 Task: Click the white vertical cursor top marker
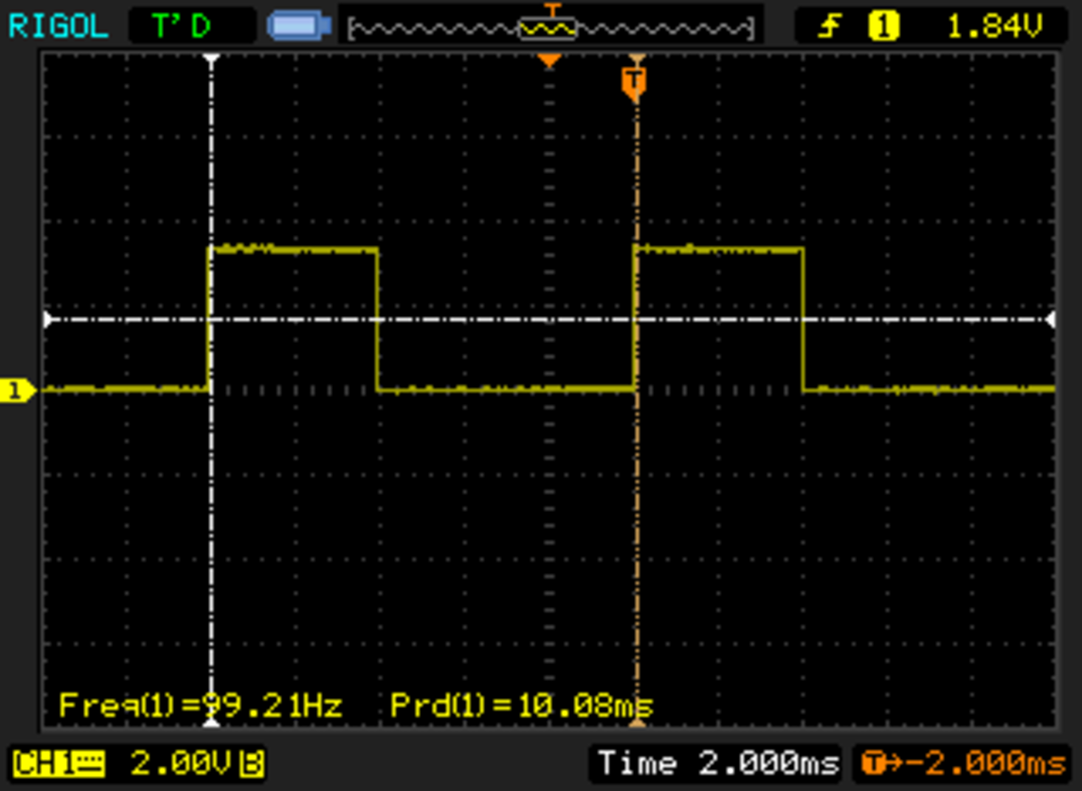coord(211,59)
